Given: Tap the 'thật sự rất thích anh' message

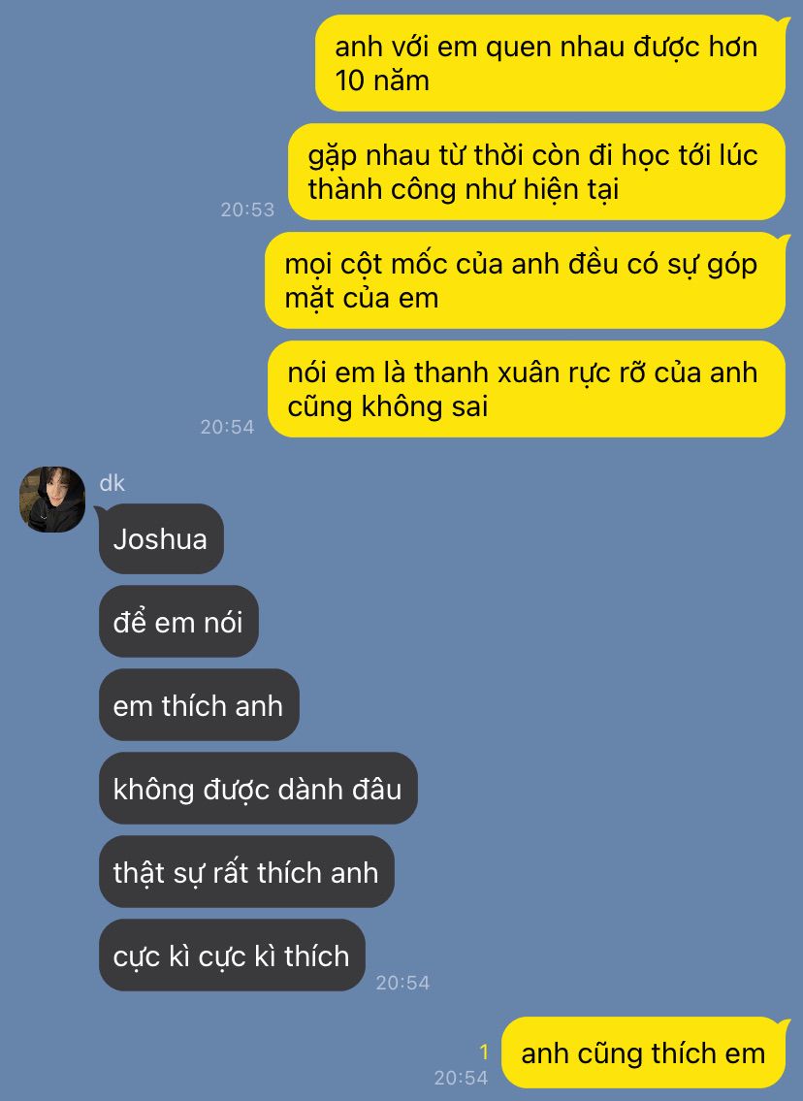Looking at the screenshot, I should click(246, 872).
